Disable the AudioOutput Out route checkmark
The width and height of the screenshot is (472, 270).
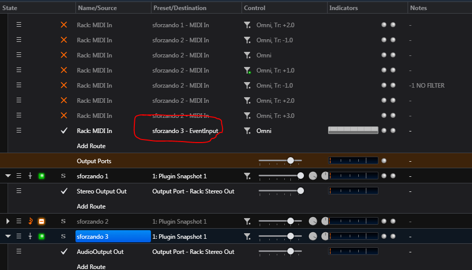tap(64, 251)
